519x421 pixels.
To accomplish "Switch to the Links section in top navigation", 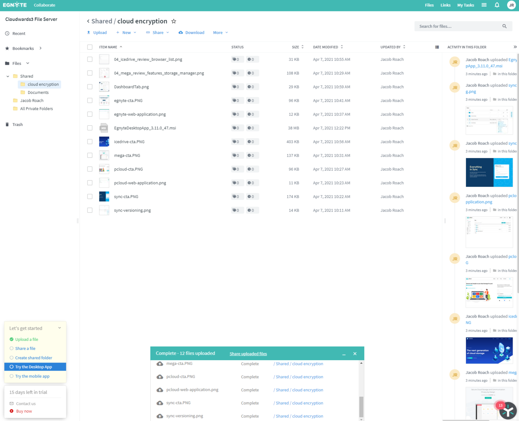I will (x=445, y=5).
